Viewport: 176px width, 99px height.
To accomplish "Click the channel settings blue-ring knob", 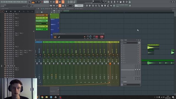I will click(x=90, y=37).
